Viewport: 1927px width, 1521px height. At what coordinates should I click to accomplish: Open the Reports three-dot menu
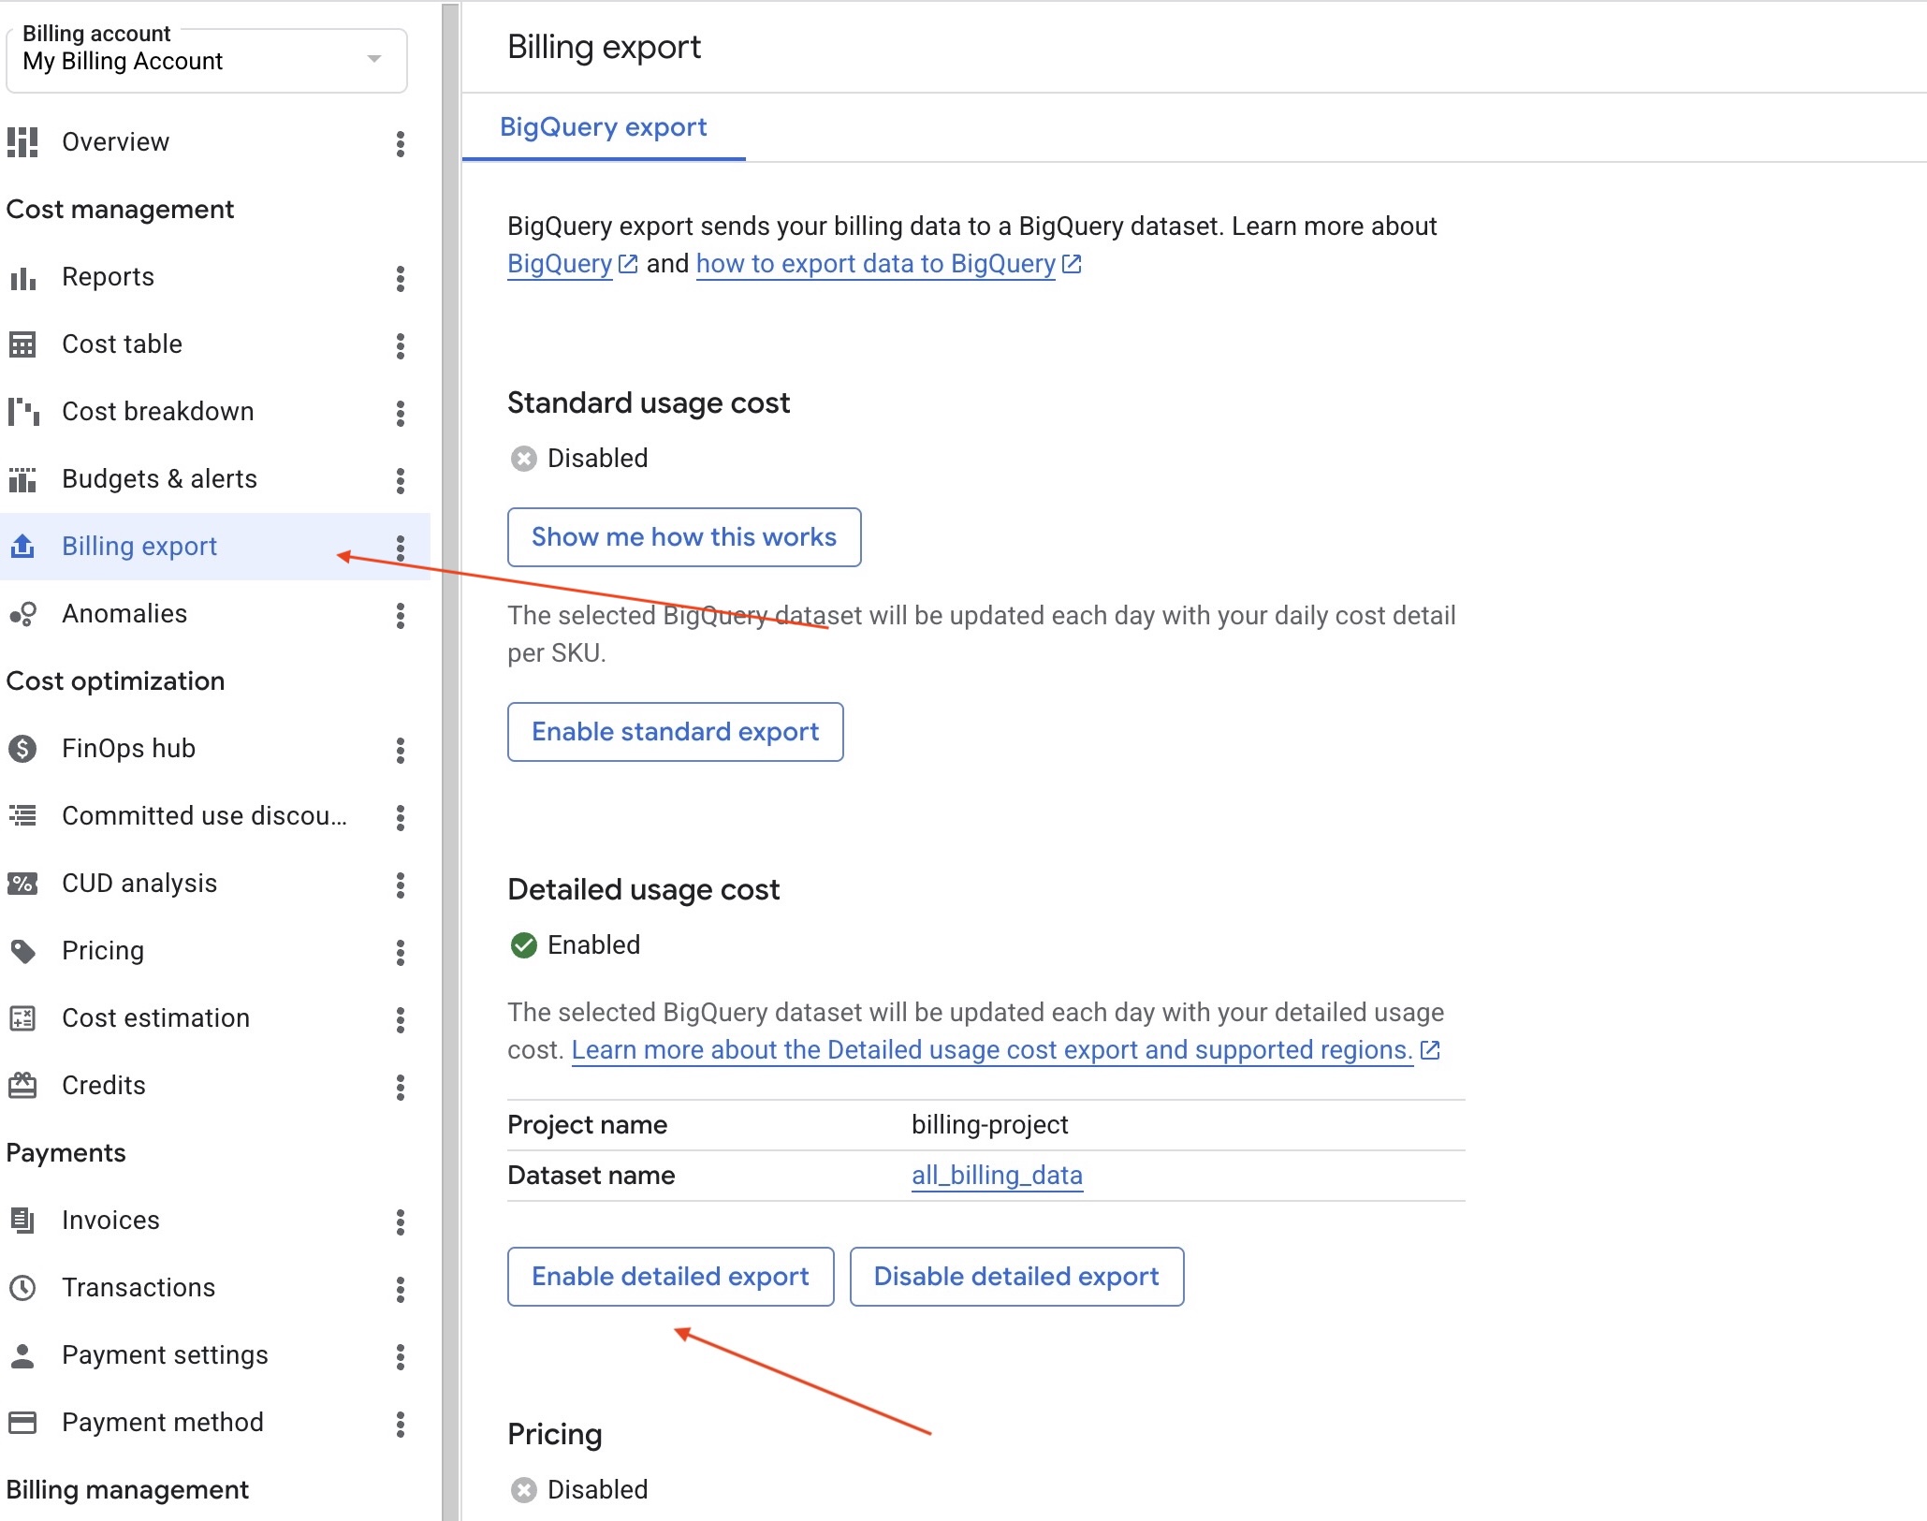[x=401, y=278]
